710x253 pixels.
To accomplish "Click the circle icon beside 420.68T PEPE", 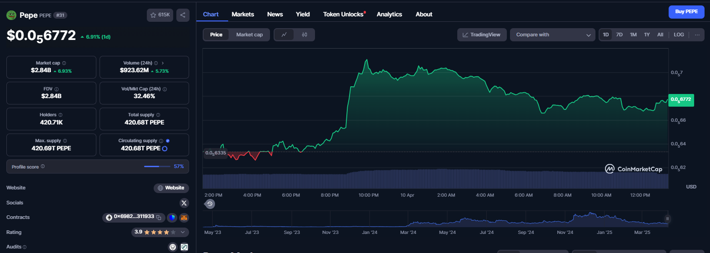I will coord(165,149).
